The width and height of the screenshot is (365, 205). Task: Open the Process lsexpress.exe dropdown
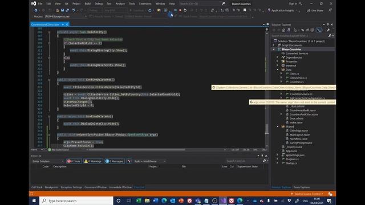(x=66, y=17)
